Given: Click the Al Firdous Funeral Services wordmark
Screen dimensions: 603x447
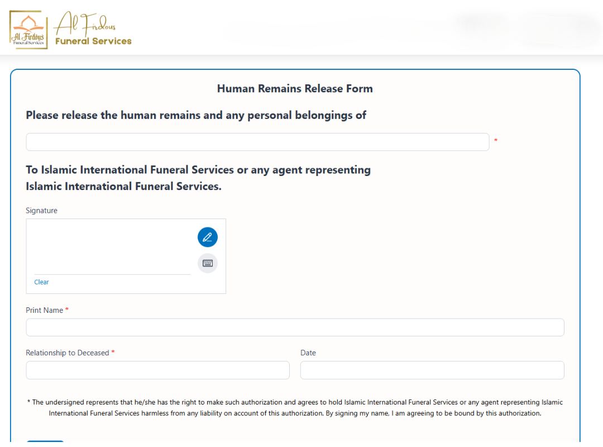Looking at the screenshot, I should (x=93, y=29).
